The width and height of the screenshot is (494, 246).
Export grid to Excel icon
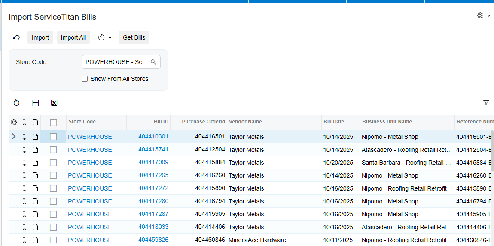click(54, 103)
